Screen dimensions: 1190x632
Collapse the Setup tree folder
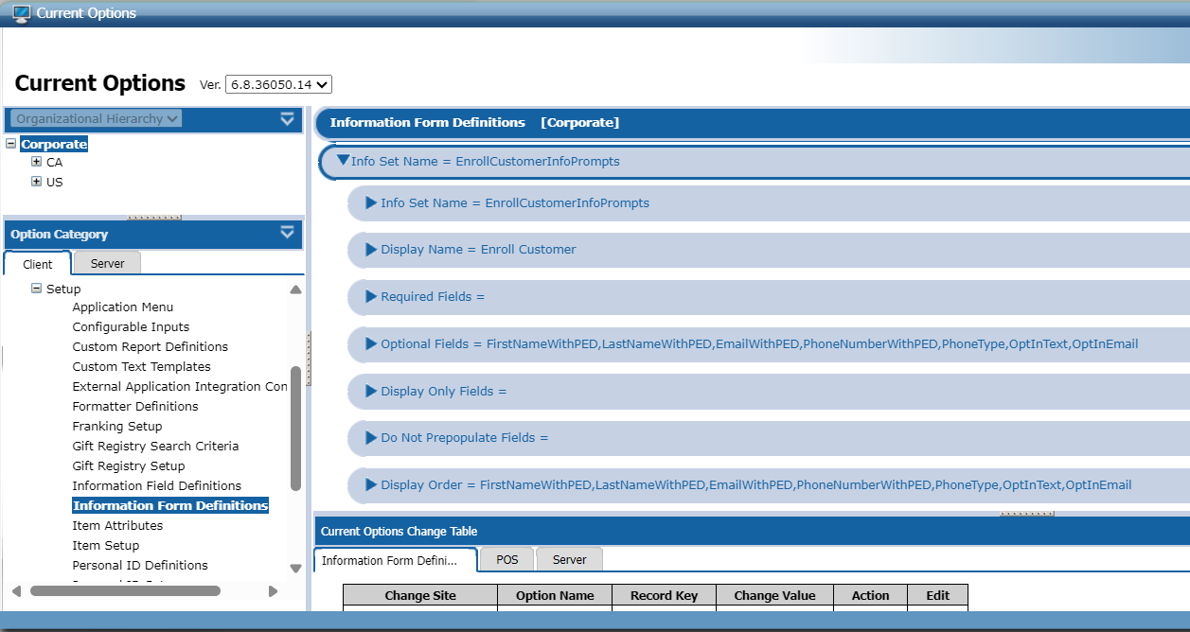pyautogui.click(x=37, y=289)
